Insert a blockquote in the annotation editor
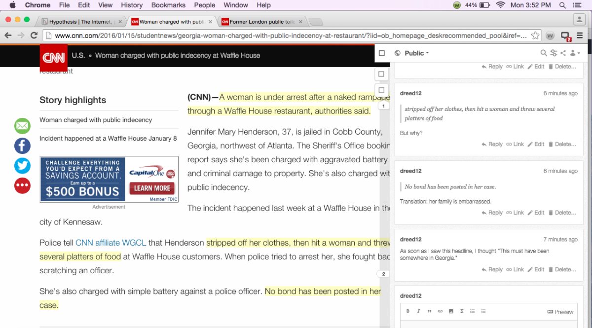 click(429, 311)
